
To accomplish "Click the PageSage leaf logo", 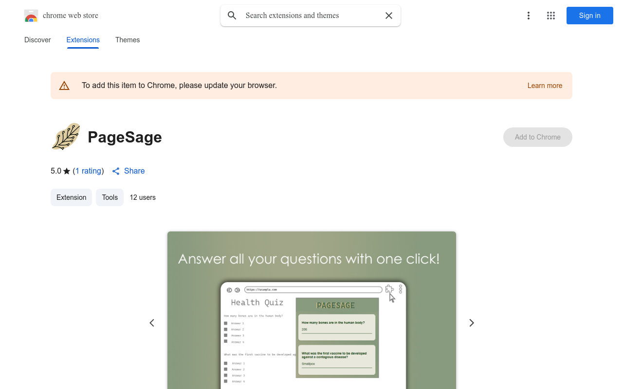I will point(66,137).
